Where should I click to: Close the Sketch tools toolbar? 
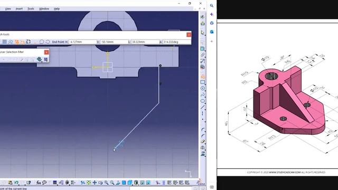click(189, 35)
